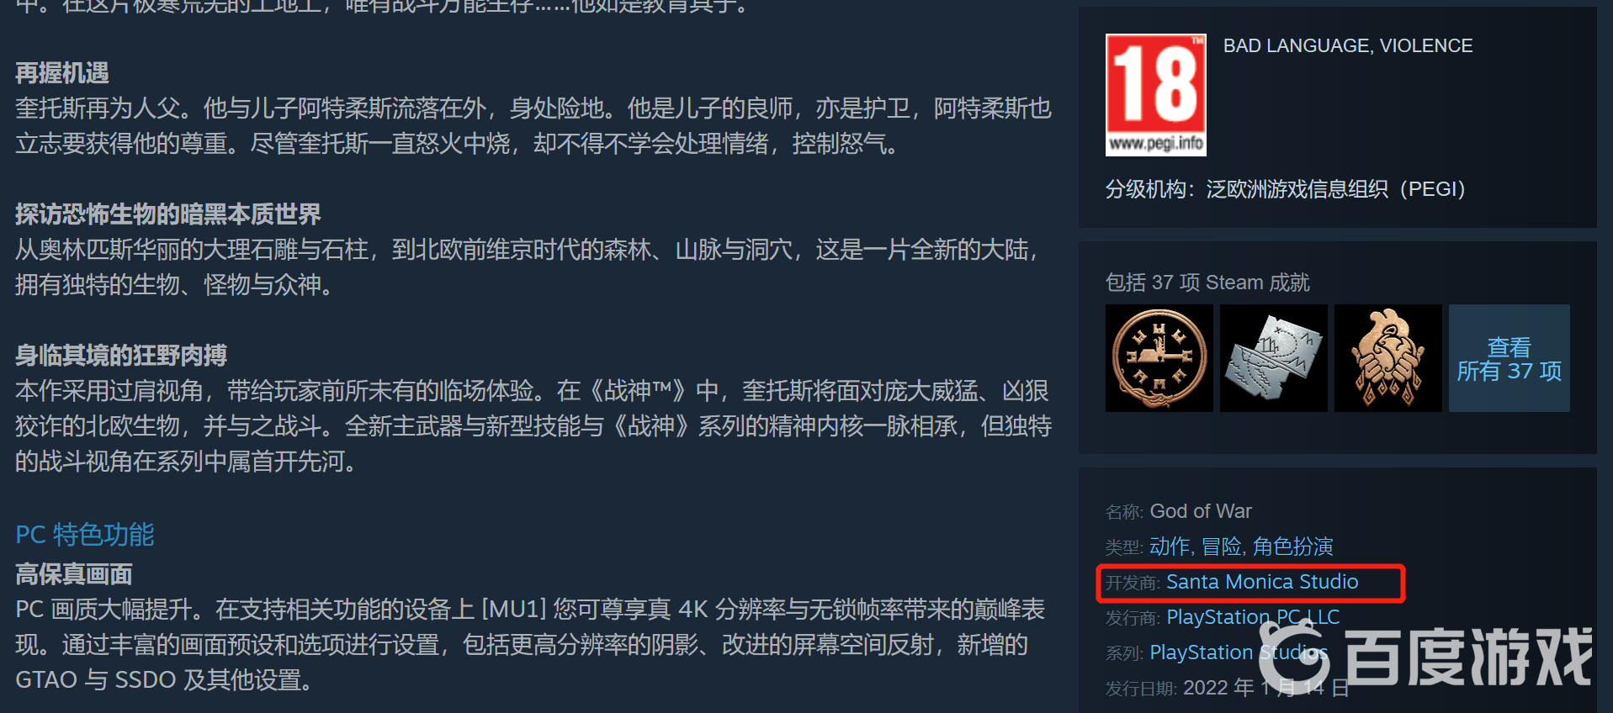Click the 高保真画面 subheading
This screenshot has height=713, width=1613.
[x=74, y=574]
